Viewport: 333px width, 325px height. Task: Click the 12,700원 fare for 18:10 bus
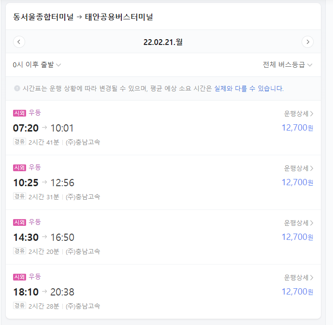coord(297,292)
